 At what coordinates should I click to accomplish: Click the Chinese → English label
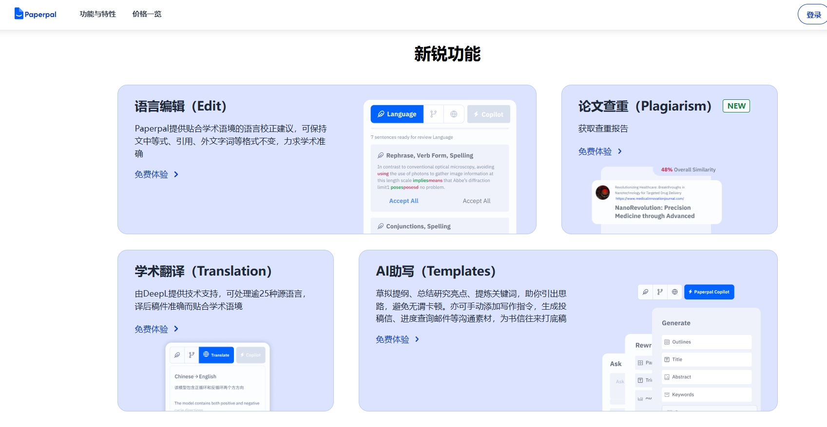[195, 376]
